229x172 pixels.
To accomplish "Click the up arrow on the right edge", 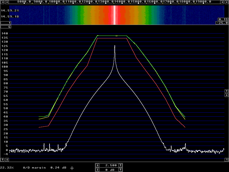I will (x=226, y=91).
